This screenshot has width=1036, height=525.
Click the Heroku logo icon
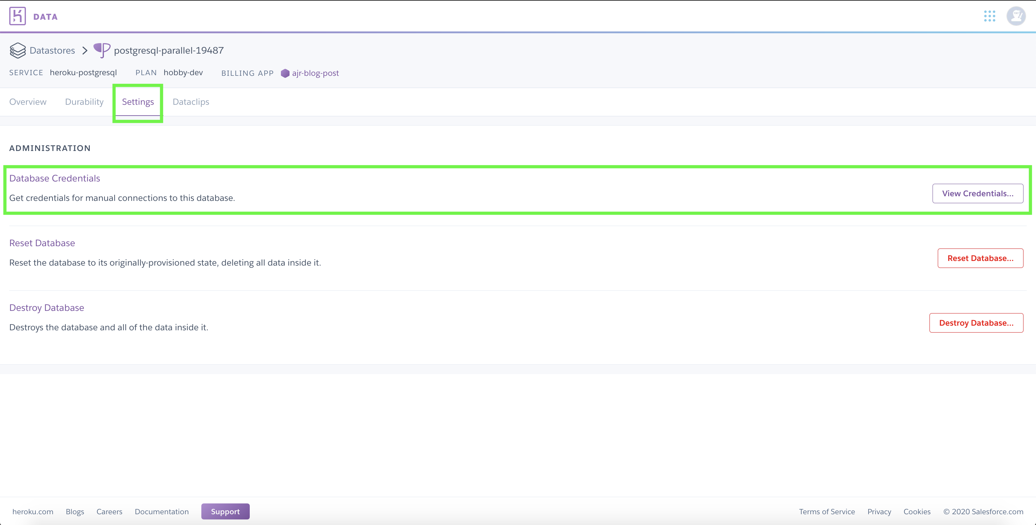(x=17, y=16)
